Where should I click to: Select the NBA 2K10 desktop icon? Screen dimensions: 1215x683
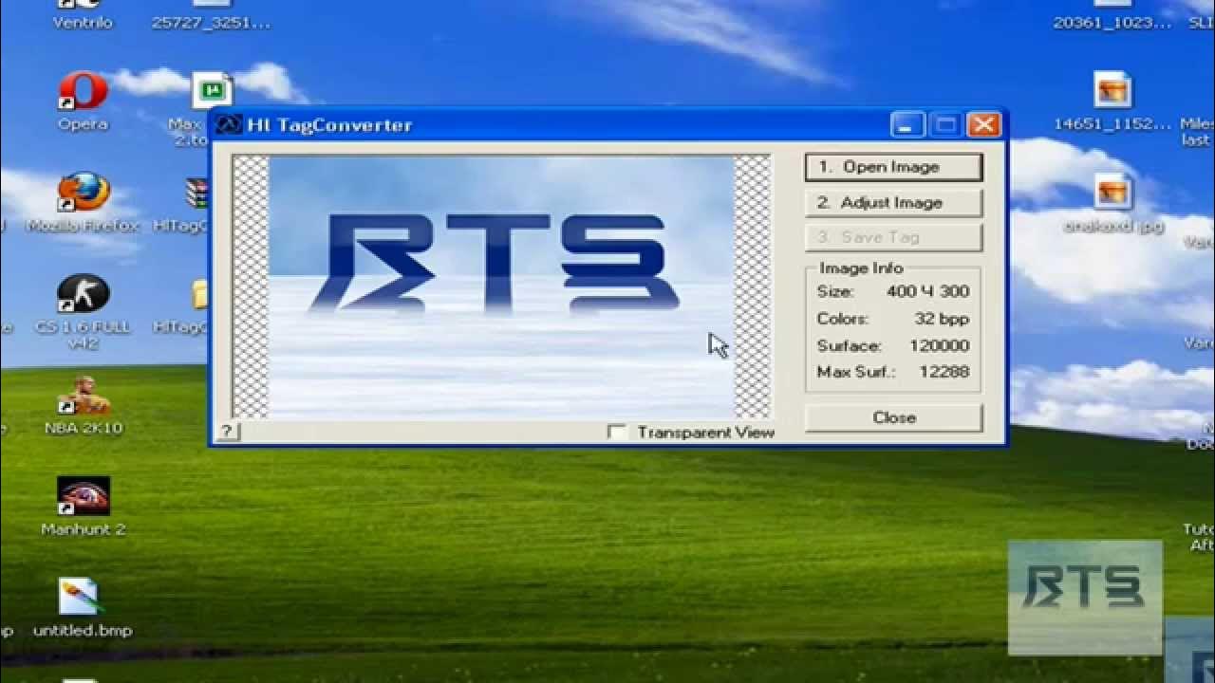click(x=83, y=396)
